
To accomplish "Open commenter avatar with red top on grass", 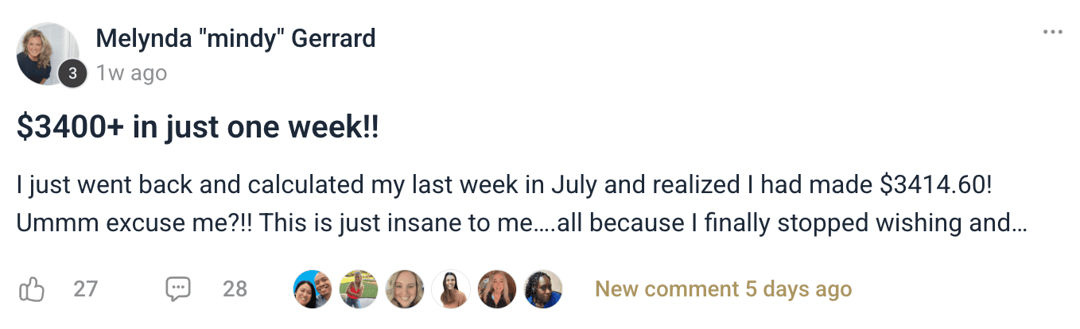I will click(x=359, y=289).
